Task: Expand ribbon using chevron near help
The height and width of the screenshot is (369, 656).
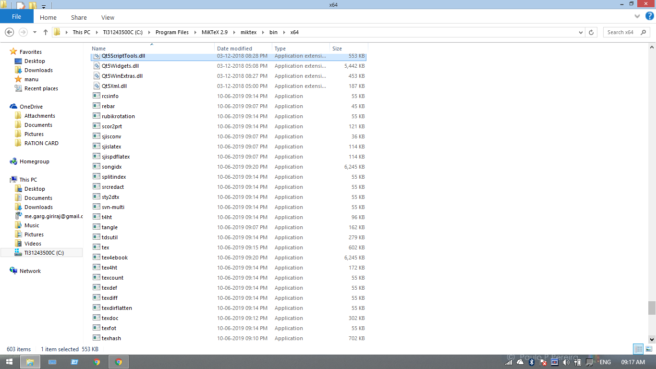Action: coord(638,16)
